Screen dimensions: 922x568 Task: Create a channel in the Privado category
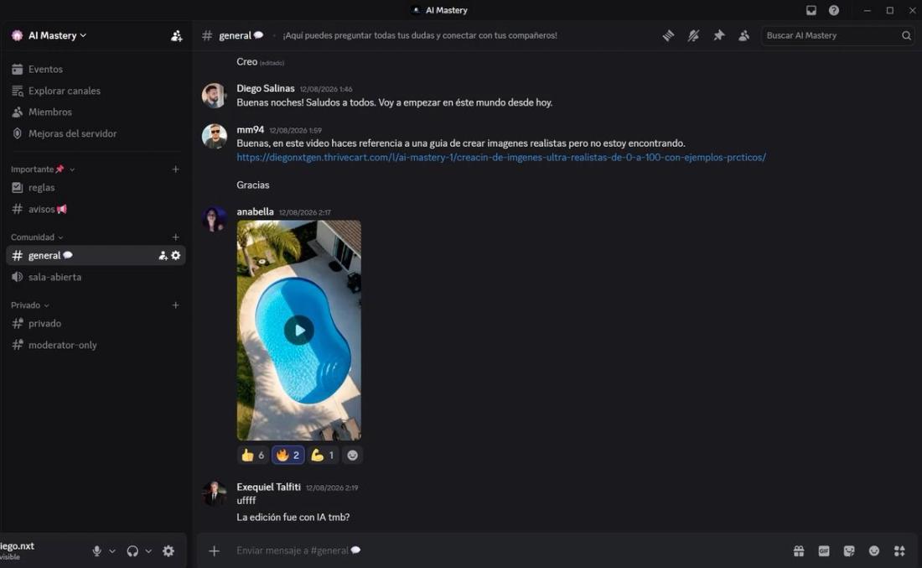pos(175,305)
